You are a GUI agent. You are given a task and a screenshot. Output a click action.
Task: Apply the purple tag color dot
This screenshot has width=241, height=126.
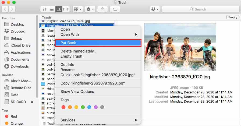(x=95, y=107)
